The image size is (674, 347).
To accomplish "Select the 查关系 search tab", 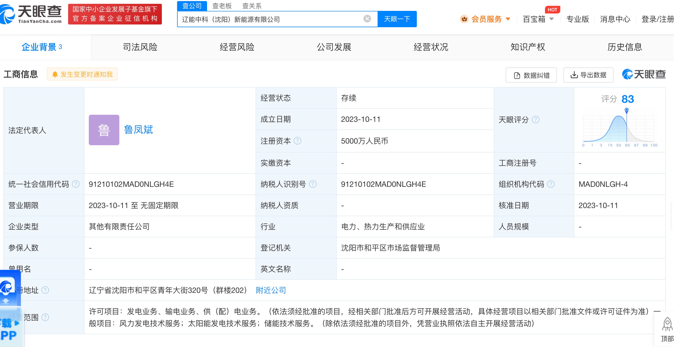I will [x=252, y=6].
